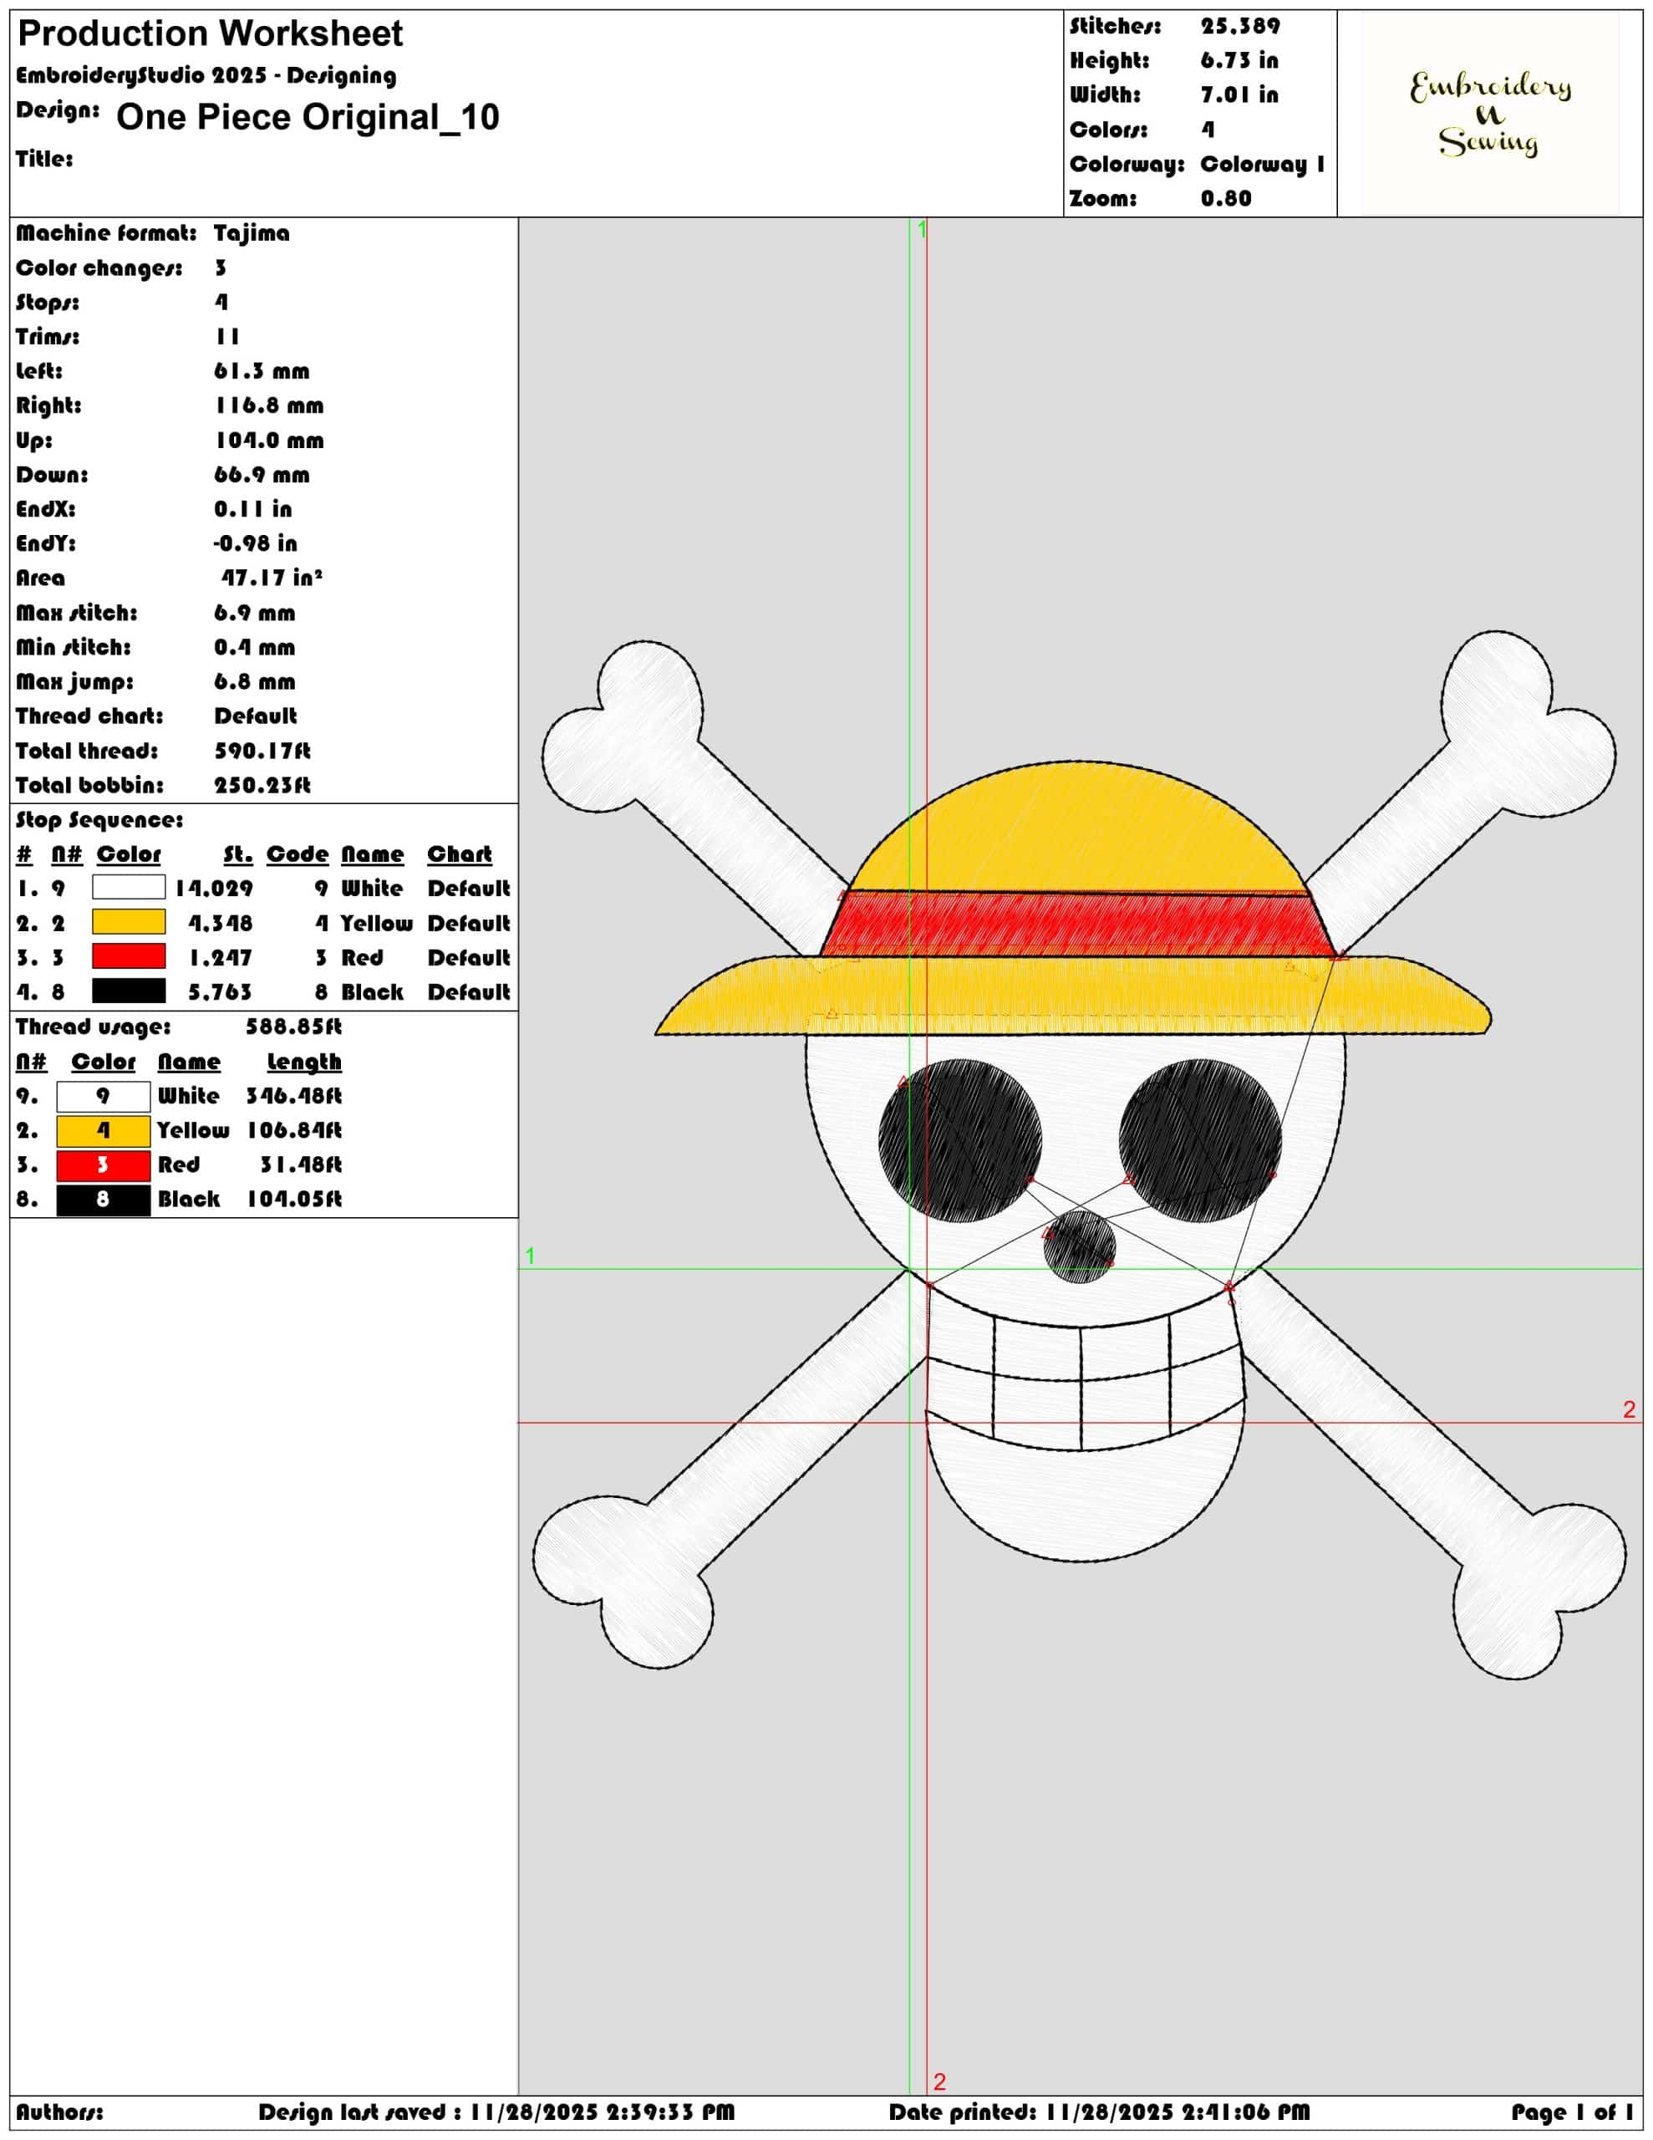Image resolution: width=1653 pixels, height=2140 pixels.
Task: Click the white swatch in Stop Sequence
Action: click(x=129, y=887)
